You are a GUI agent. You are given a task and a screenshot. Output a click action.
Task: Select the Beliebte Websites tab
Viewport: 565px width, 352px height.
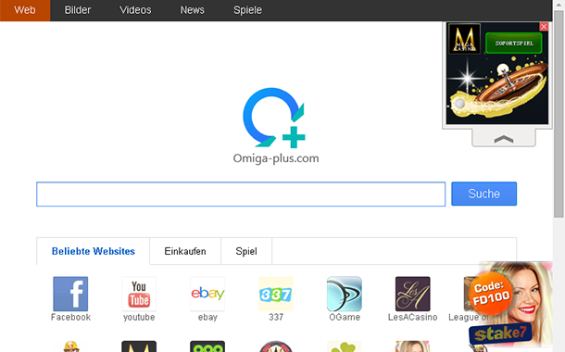coord(94,251)
